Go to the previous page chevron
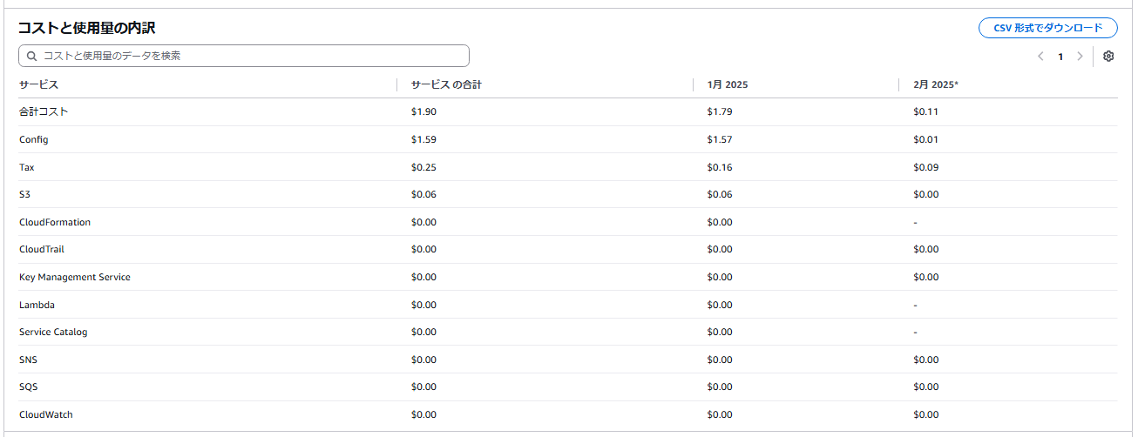This screenshot has height=437, width=1138. 1040,57
